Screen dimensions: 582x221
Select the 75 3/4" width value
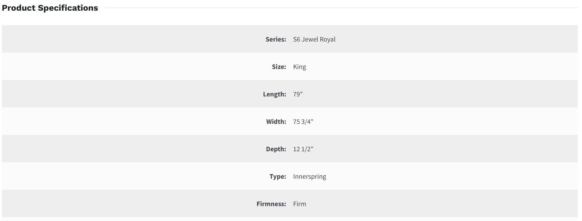pyautogui.click(x=303, y=122)
